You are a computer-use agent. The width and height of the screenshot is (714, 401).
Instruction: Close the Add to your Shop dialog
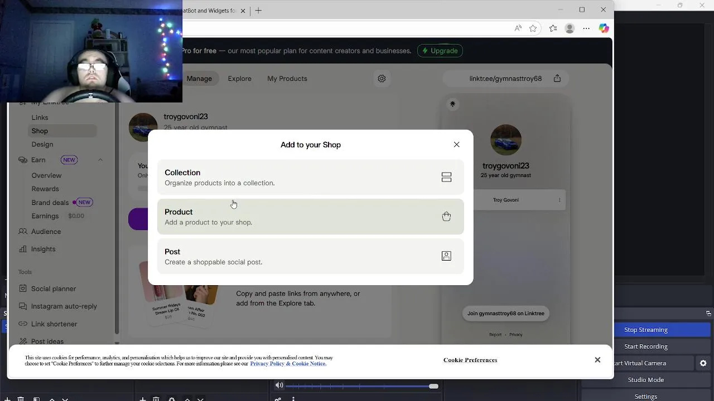(x=456, y=144)
